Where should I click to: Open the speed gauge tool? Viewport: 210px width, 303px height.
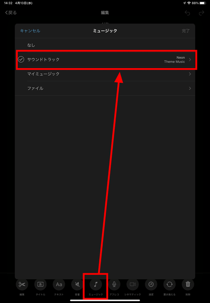pos(151,284)
